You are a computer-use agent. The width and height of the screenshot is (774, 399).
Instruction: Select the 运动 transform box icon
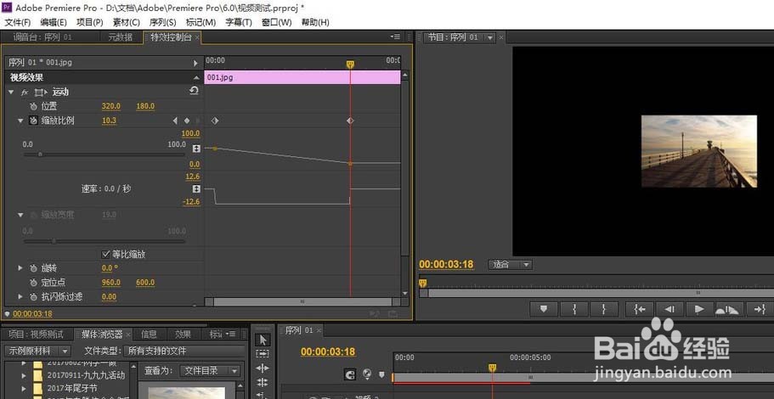coord(41,93)
